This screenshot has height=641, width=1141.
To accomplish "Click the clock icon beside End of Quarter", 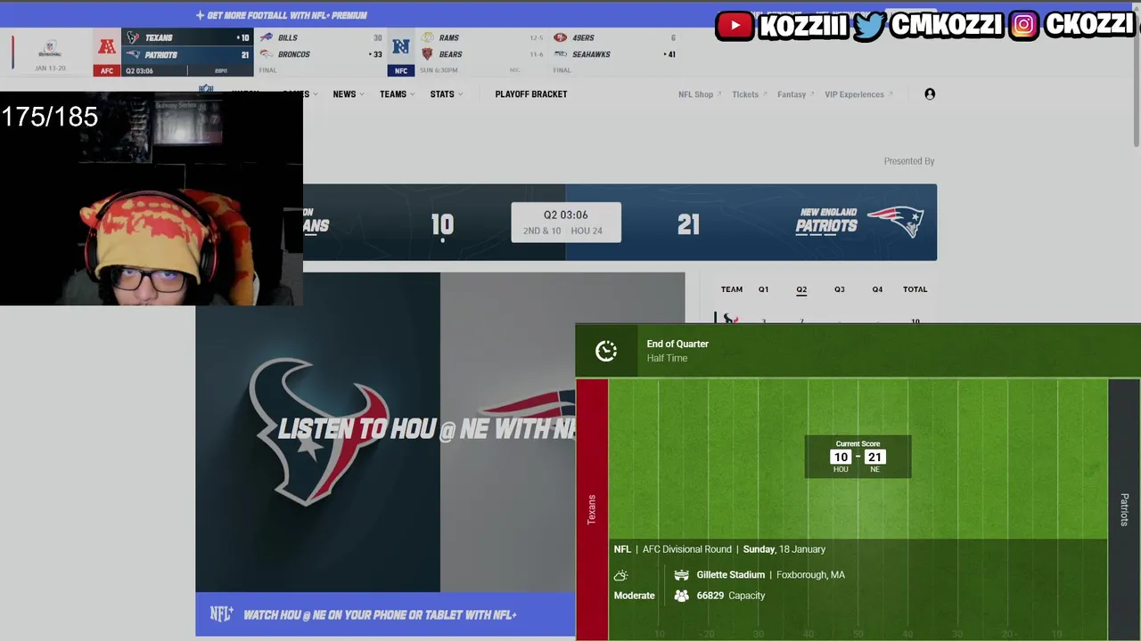I will tap(606, 351).
